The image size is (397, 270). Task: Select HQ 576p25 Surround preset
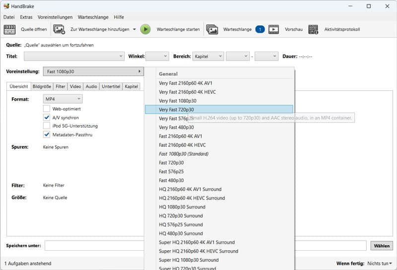pyautogui.click(x=219, y=225)
